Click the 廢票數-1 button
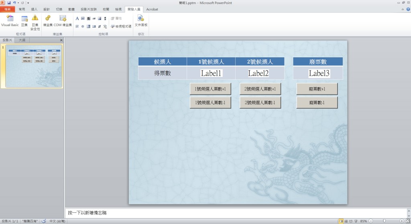This screenshot has width=411, height=224. click(317, 103)
